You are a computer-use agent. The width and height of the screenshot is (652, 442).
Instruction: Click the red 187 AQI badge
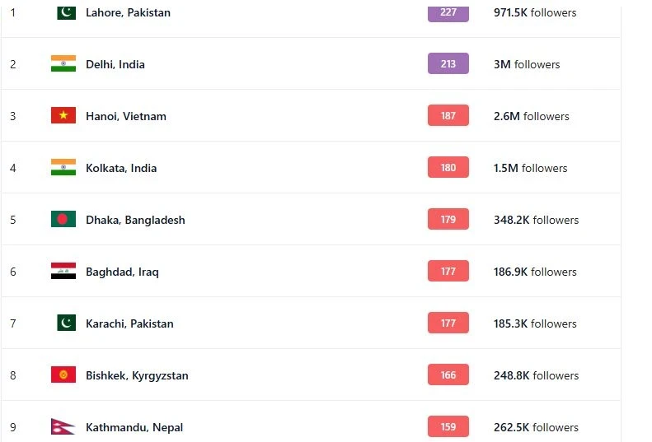448,116
